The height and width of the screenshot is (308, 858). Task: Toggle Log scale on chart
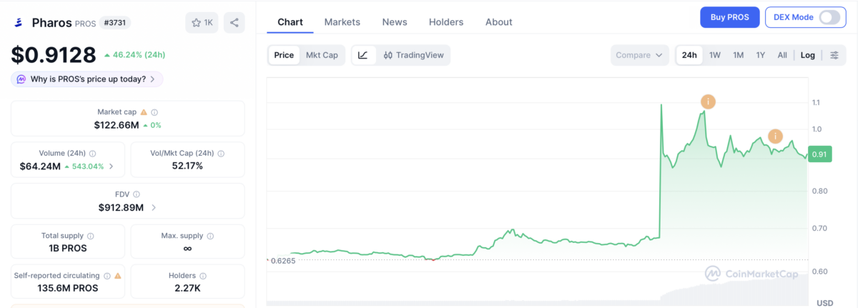(808, 55)
